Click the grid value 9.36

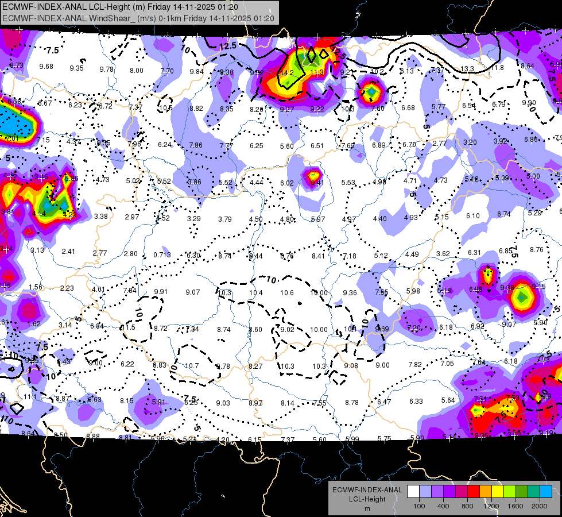(350, 293)
